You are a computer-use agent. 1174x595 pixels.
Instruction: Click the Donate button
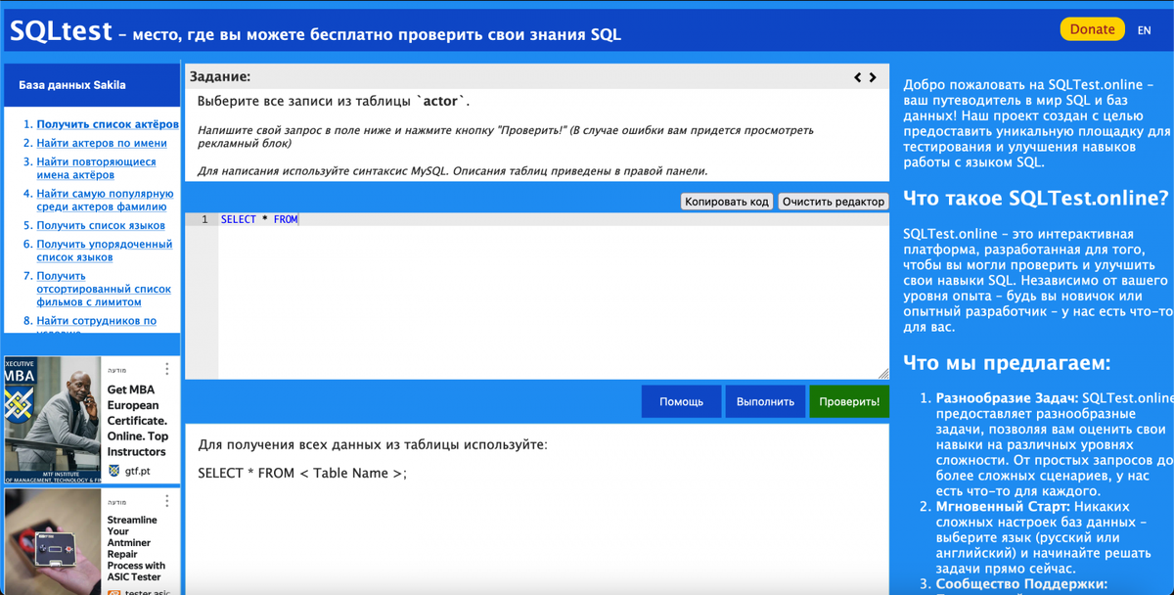[1092, 29]
